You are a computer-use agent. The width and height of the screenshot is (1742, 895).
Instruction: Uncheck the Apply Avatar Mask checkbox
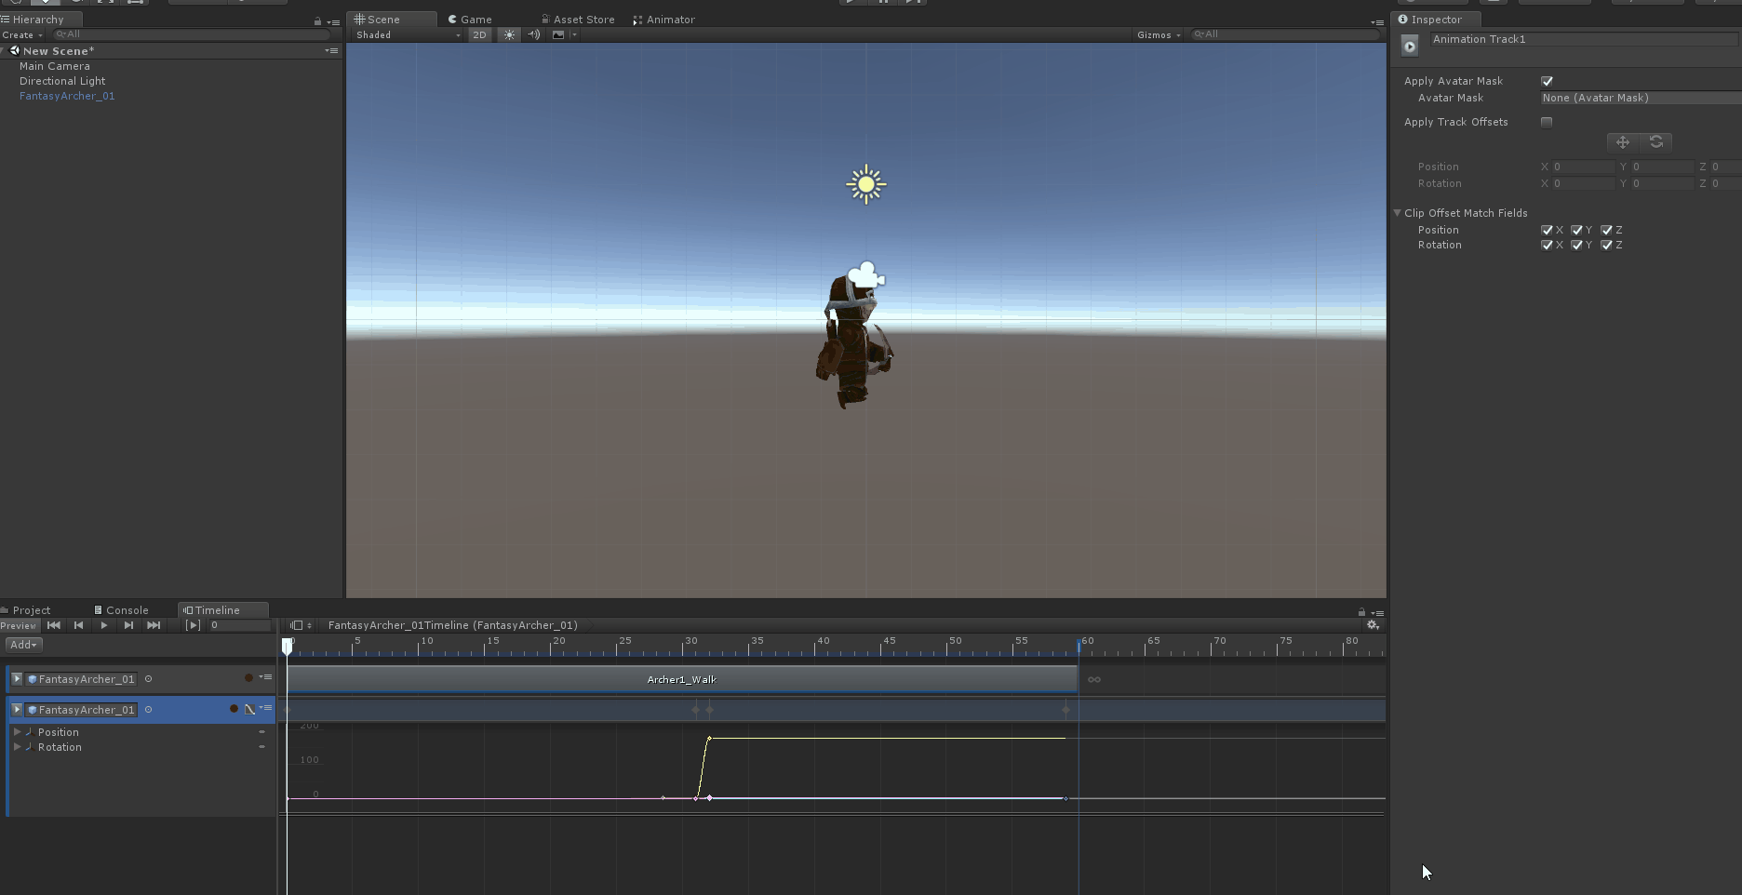(x=1547, y=81)
